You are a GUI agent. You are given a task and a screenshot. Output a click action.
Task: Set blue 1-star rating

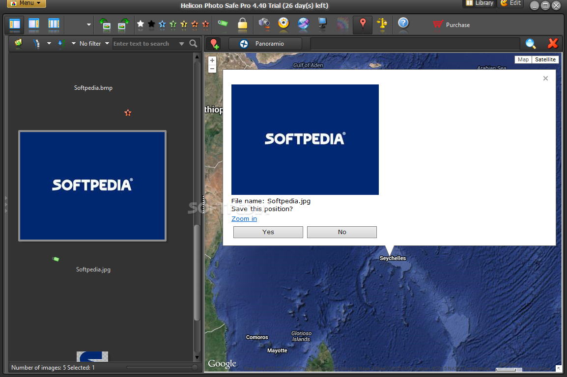coord(162,24)
